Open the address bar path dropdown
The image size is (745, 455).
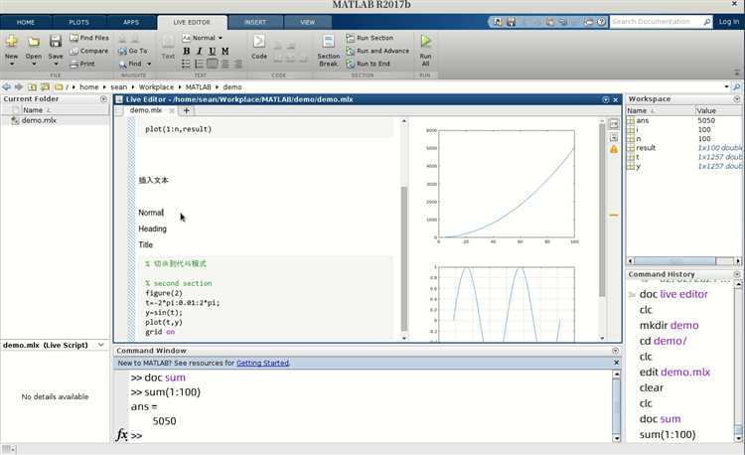click(726, 86)
